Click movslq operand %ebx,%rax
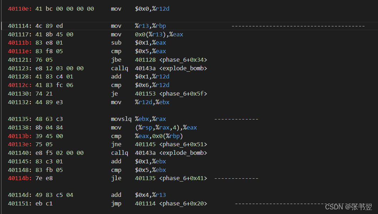Screen dimensions: 378x214 [150, 119]
